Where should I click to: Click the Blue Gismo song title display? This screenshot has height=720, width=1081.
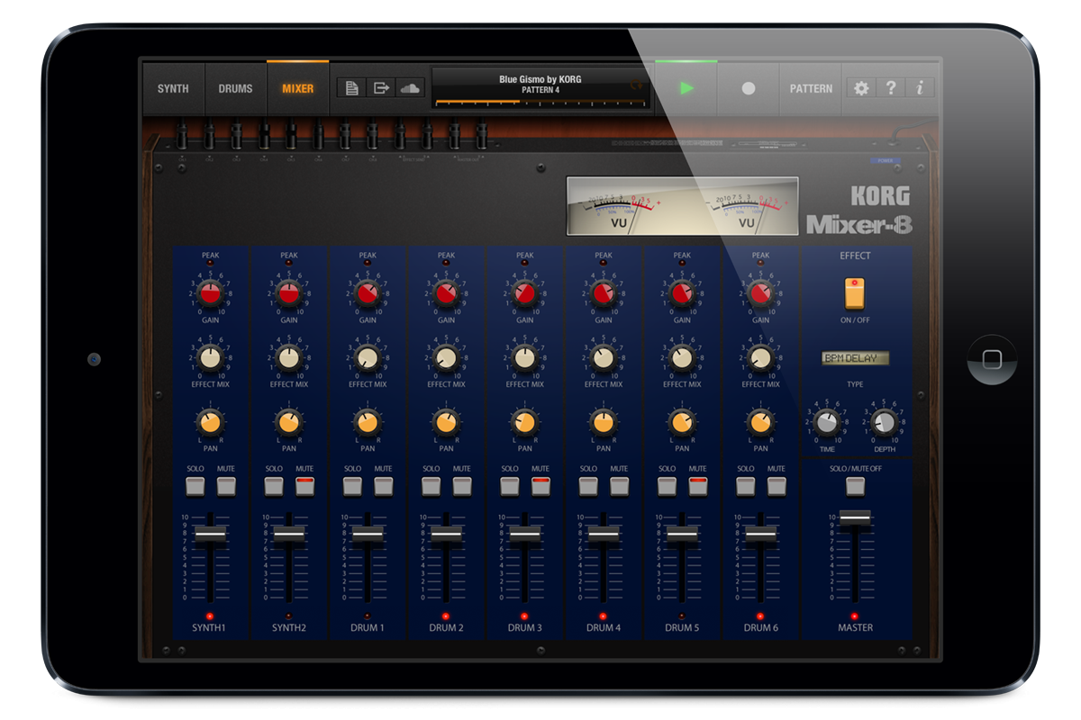pyautogui.click(x=540, y=79)
